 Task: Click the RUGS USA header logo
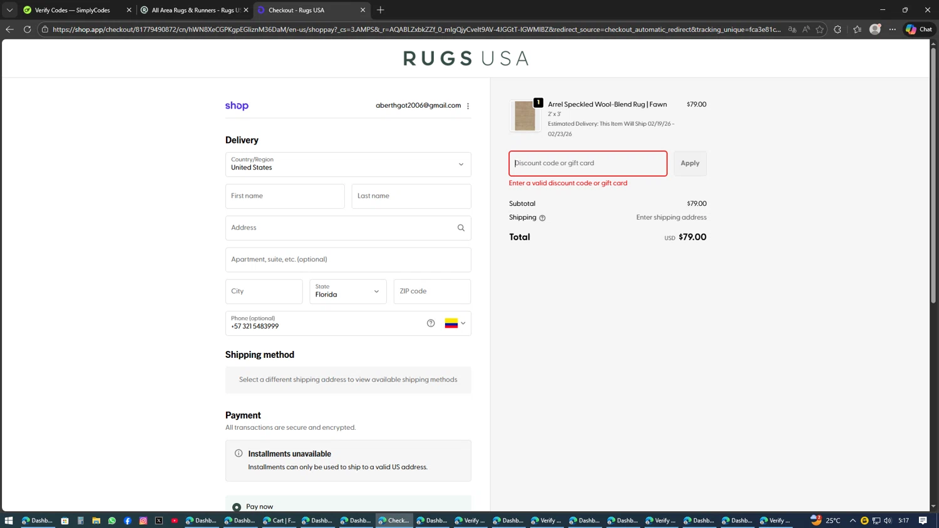pyautogui.click(x=466, y=59)
